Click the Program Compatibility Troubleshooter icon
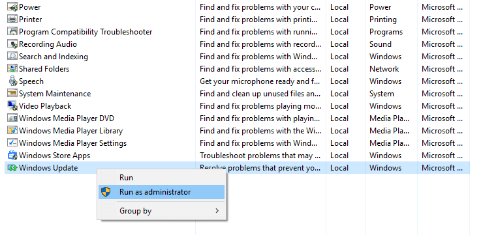The height and width of the screenshot is (235, 483). pos(12,32)
